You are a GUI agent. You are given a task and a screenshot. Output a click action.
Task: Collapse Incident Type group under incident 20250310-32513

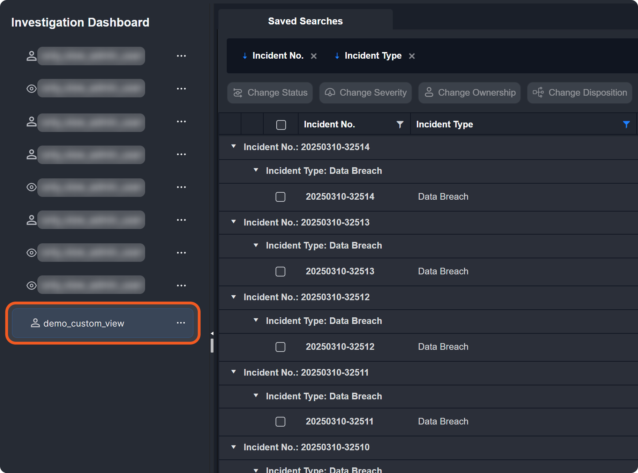[x=256, y=245]
